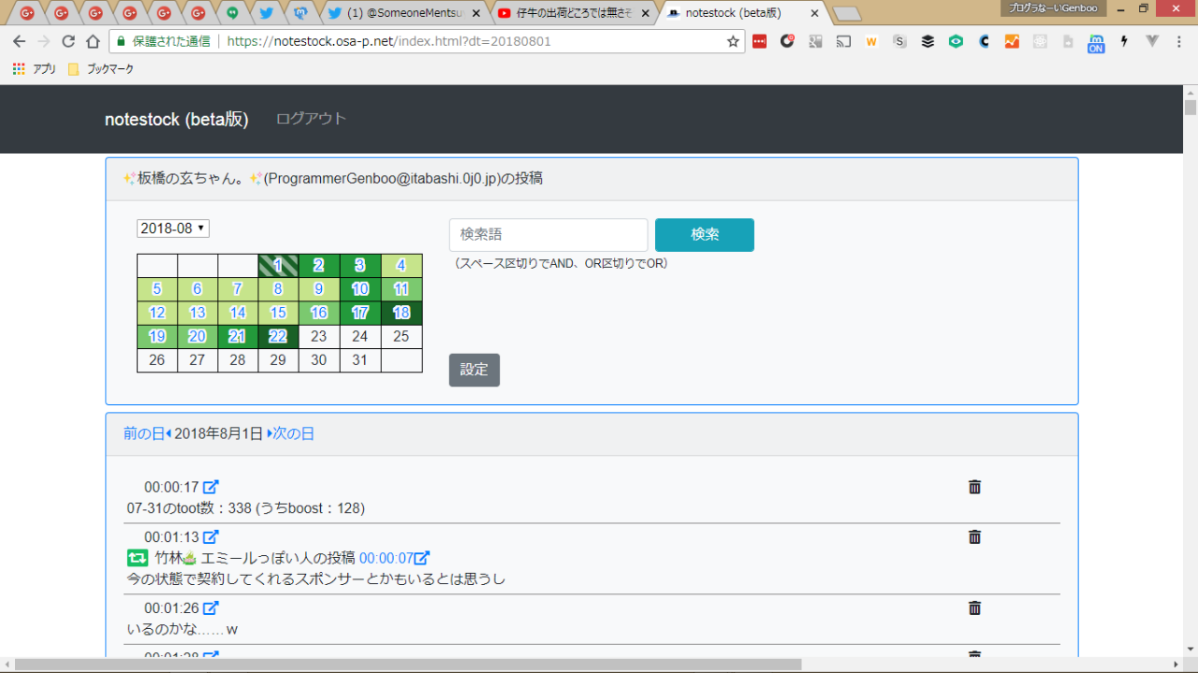
Task: Open the 2018-08 month dropdown
Action: click(x=173, y=228)
